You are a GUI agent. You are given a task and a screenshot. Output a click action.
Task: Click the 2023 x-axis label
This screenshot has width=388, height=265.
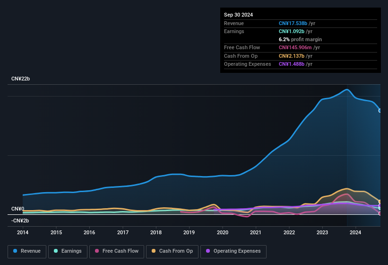(x=322, y=232)
